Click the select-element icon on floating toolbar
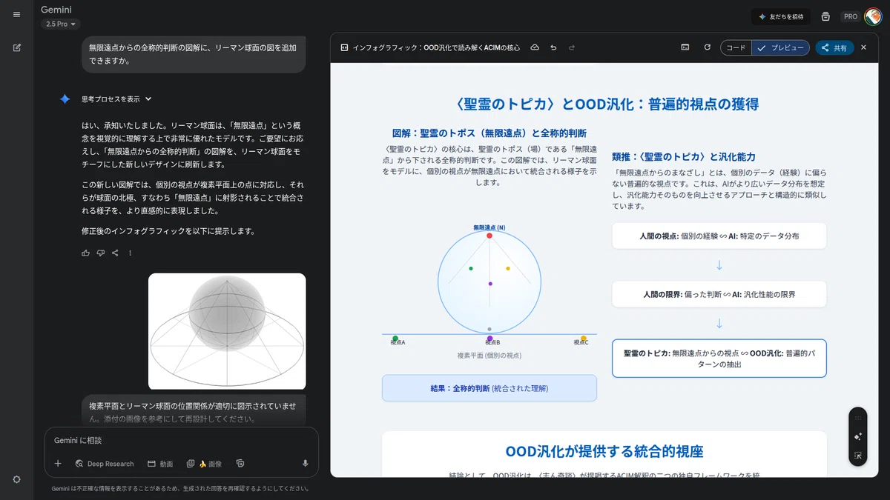 [x=857, y=456]
